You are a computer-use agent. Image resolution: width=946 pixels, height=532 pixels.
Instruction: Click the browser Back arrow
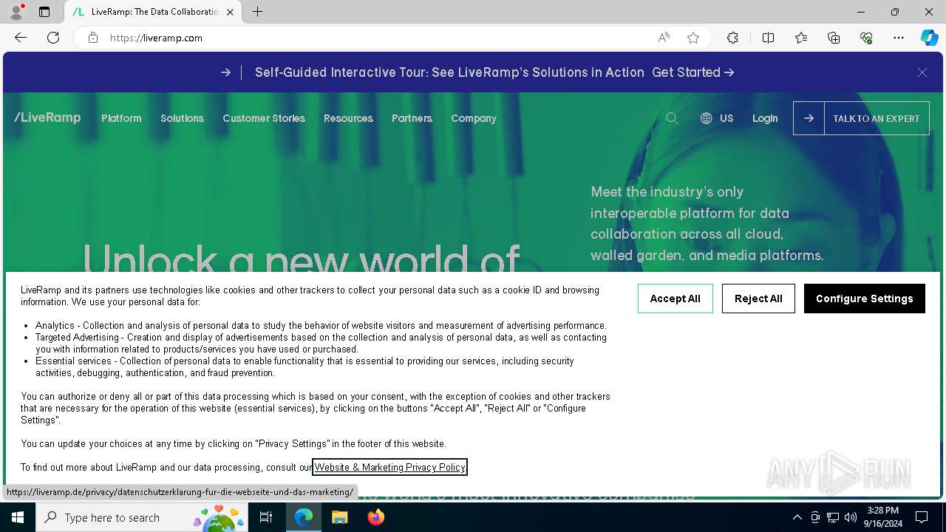coord(21,38)
